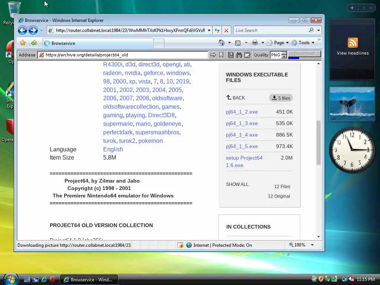Launch Opera from quick launch icon
Image resolution: width=380 pixels, height=285 pixels.
coord(52,279)
